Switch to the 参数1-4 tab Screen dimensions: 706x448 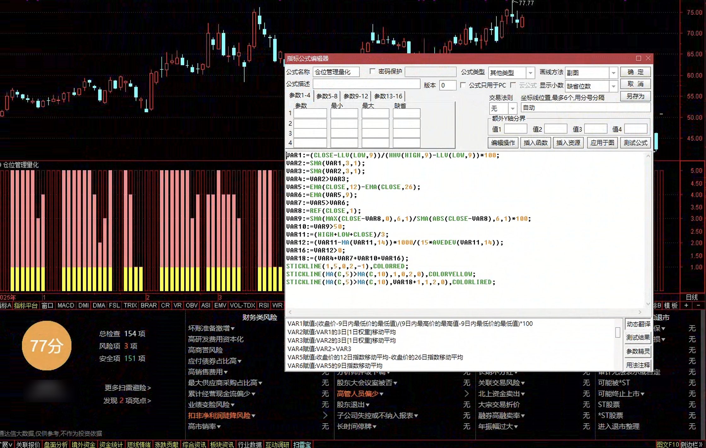tap(300, 95)
